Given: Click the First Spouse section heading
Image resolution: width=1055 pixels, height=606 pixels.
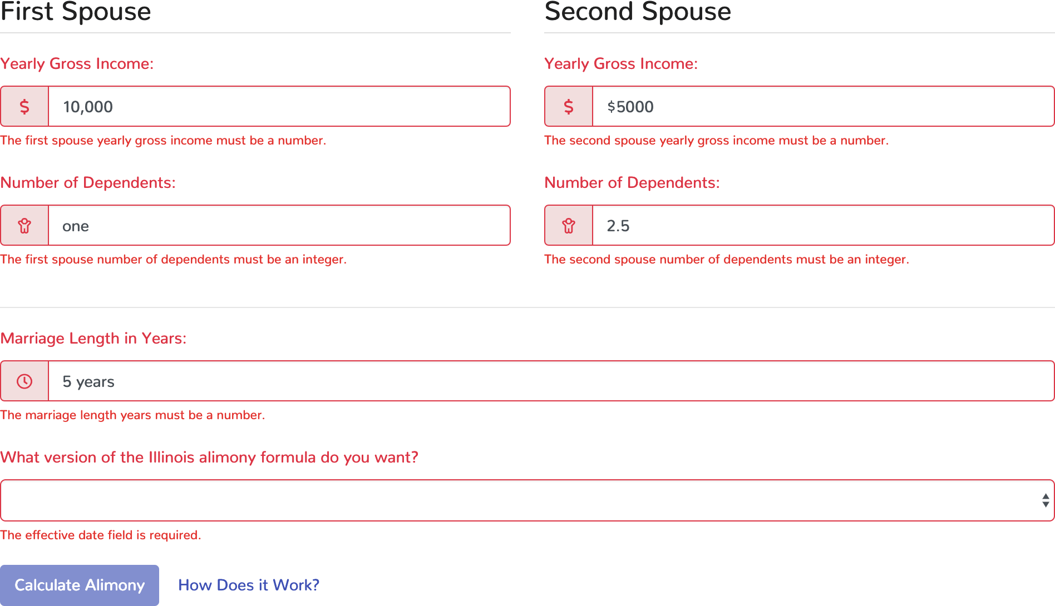Looking at the screenshot, I should tap(76, 12).
